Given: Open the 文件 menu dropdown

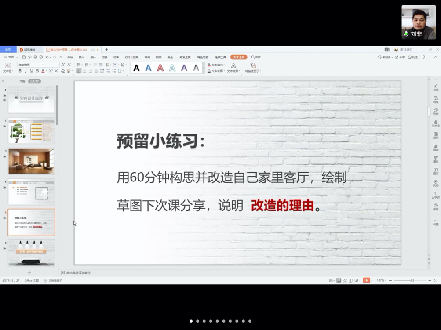Looking at the screenshot, I should [x=11, y=57].
